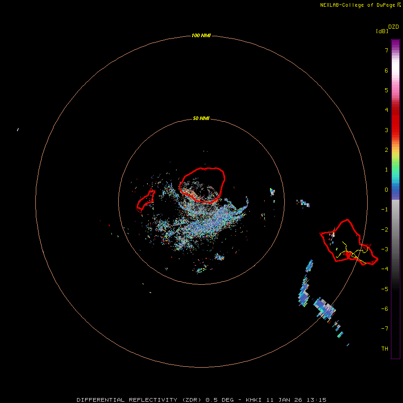Screen dimensions: 403x403
Task: Click the color scale value -6
Action: pos(385,309)
